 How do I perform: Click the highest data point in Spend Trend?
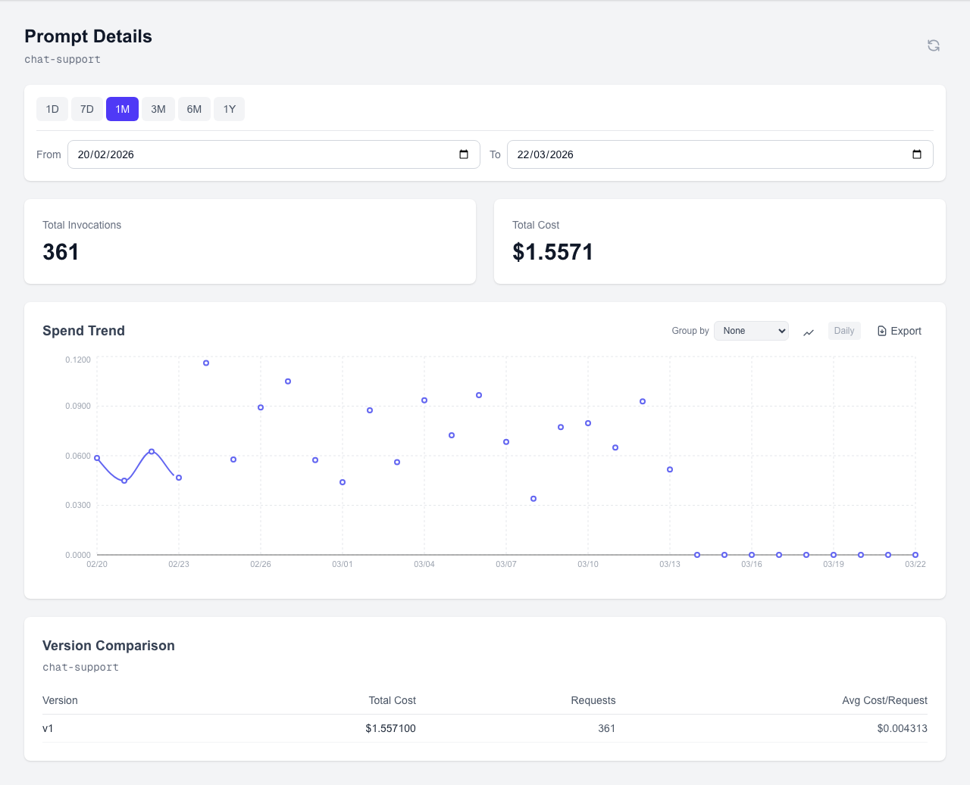(206, 363)
